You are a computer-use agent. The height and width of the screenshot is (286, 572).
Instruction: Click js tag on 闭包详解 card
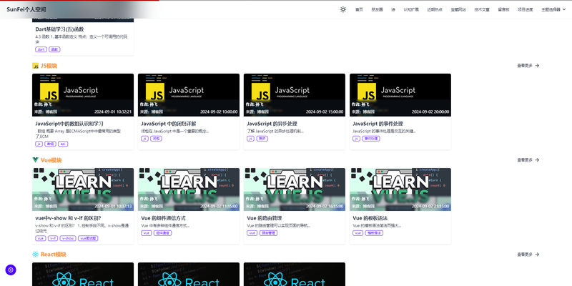[x=144, y=139]
